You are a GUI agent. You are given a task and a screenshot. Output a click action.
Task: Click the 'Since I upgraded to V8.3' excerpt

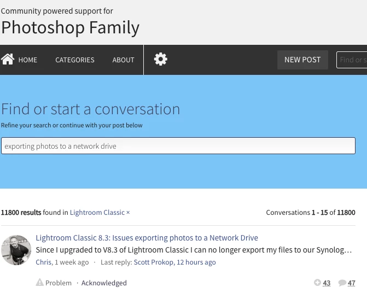coord(194,250)
